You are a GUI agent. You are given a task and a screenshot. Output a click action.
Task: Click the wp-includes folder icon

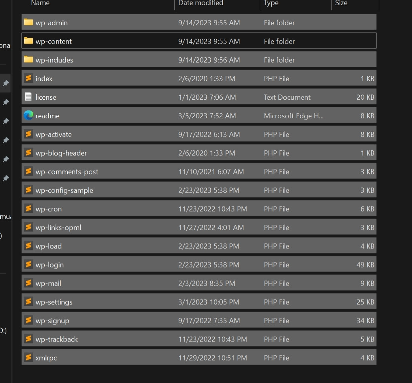click(x=28, y=59)
